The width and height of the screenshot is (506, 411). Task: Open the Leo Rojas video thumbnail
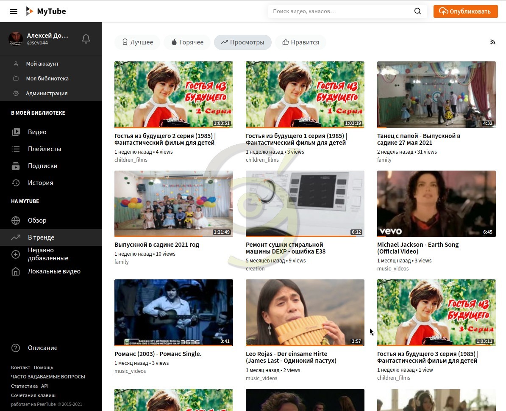tap(305, 312)
